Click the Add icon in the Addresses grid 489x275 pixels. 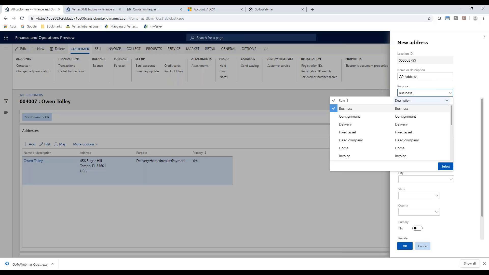click(29, 144)
